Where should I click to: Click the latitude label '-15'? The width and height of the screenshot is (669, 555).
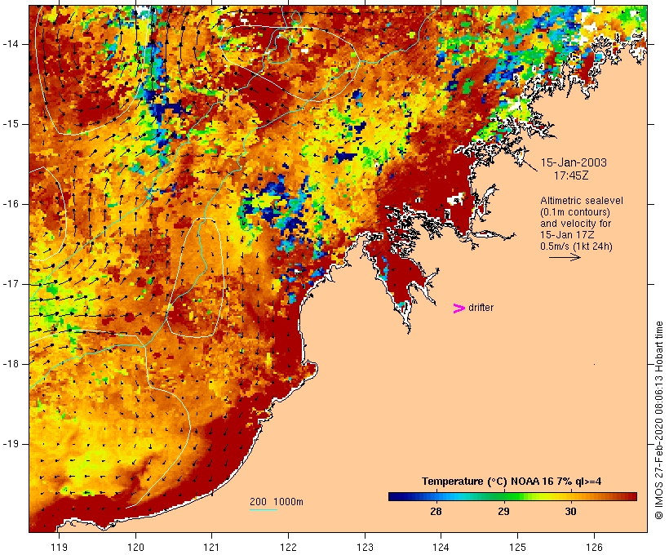click(x=11, y=124)
